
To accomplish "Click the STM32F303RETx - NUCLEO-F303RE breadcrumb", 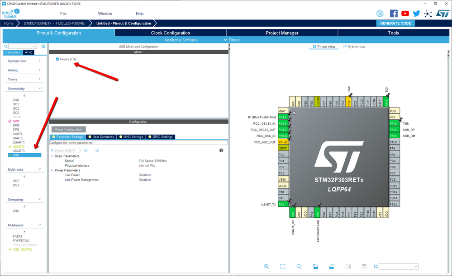I will click(x=54, y=23).
